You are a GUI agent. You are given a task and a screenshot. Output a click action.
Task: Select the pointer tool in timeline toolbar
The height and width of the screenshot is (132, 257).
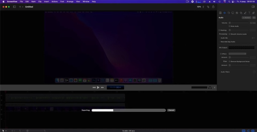click(3, 131)
